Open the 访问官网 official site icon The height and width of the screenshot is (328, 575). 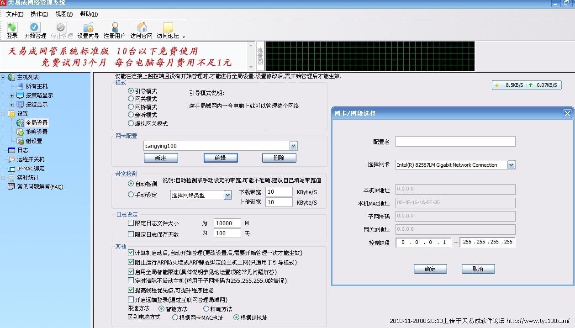(142, 31)
